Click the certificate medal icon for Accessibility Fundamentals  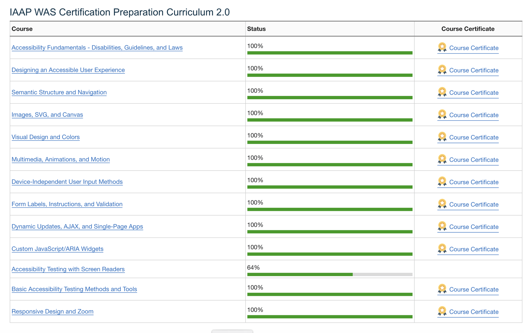(442, 47)
